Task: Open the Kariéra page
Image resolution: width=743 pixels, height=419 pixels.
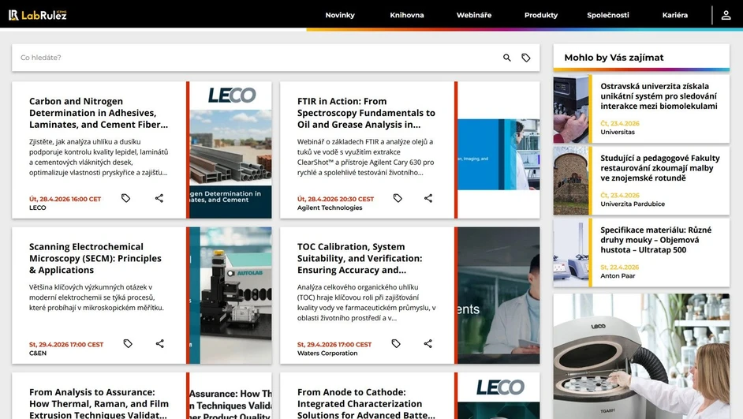Action: click(674, 15)
